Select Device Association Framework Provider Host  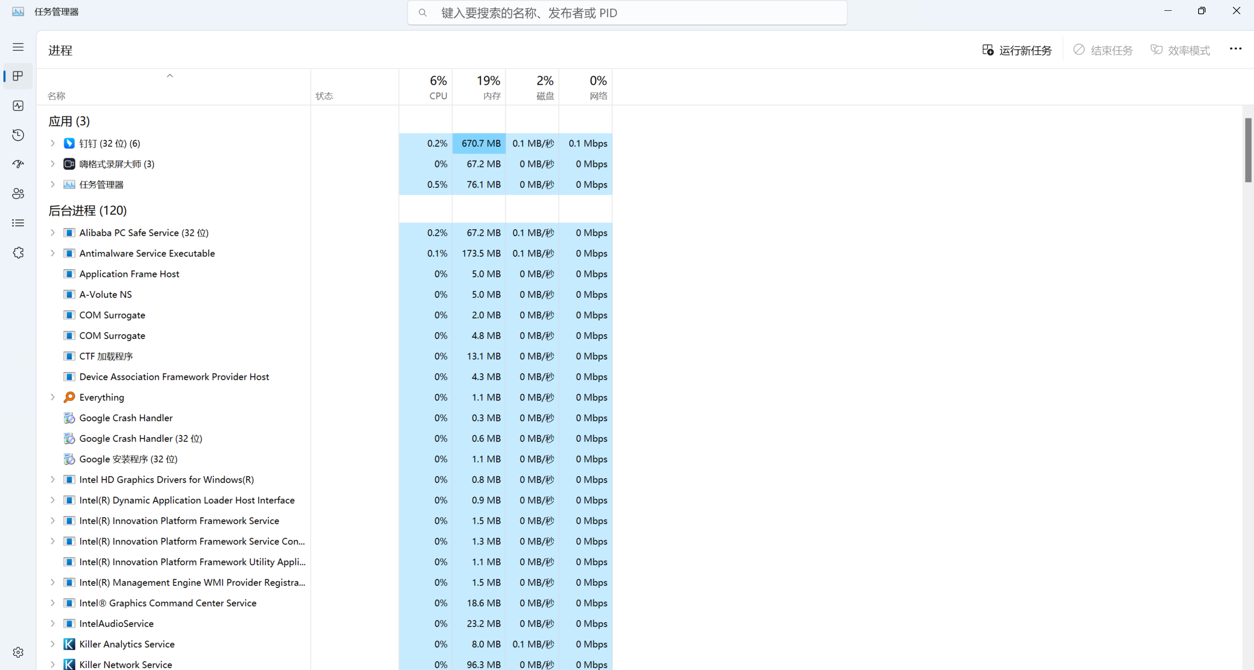pyautogui.click(x=325, y=377)
